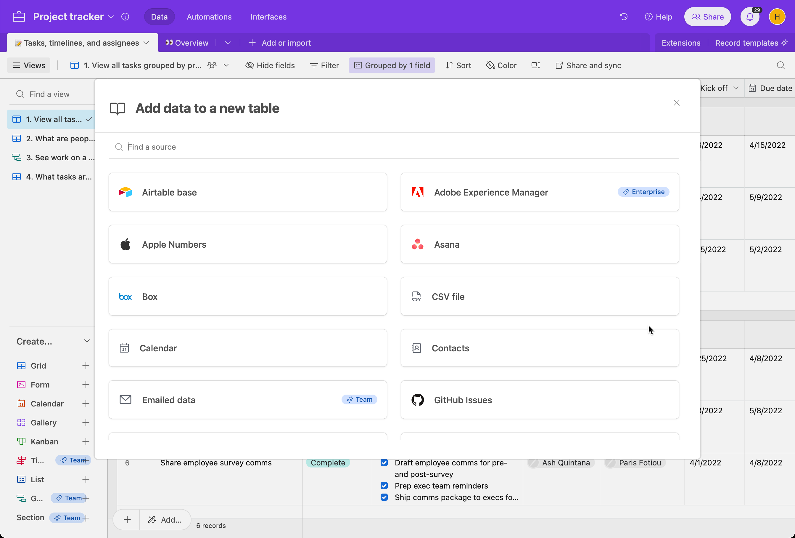Click the CSV file icon
This screenshot has height=538, width=795.
[x=416, y=296]
